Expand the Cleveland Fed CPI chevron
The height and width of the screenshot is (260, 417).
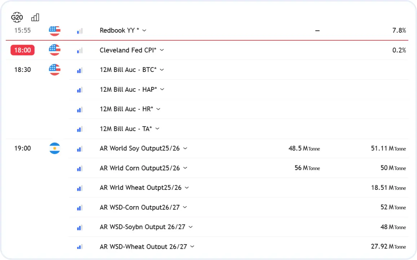click(x=162, y=50)
